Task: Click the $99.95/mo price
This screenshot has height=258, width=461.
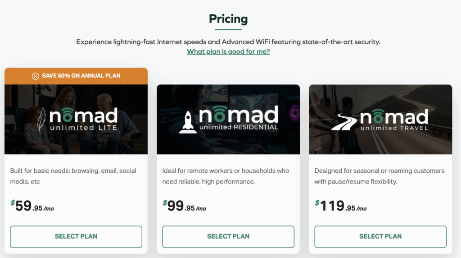Action: tap(185, 207)
